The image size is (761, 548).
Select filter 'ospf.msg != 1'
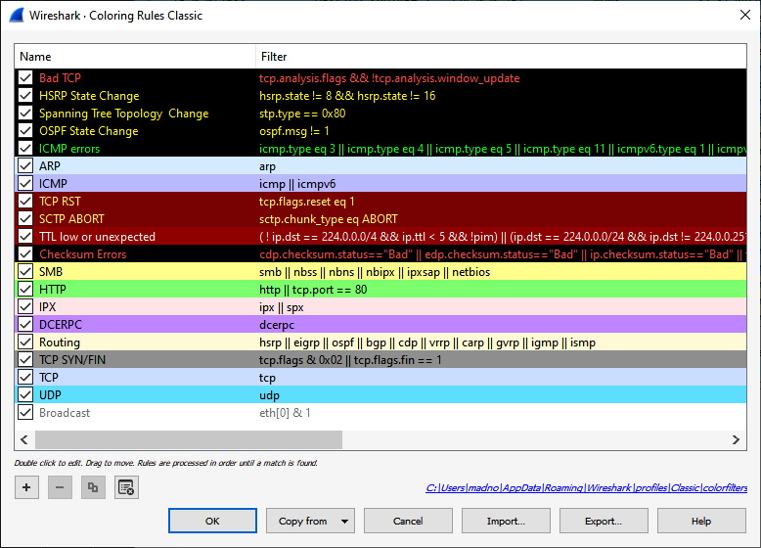click(294, 131)
